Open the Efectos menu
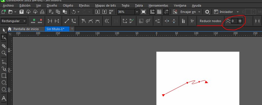Screen dimensions: 262x105 point(84,5)
